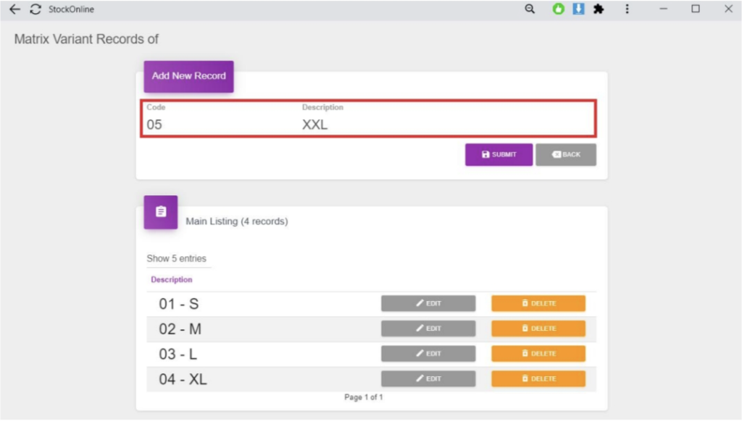Image resolution: width=742 pixels, height=421 pixels.
Task: Open the extensions puzzle piece icon
Action: point(599,9)
